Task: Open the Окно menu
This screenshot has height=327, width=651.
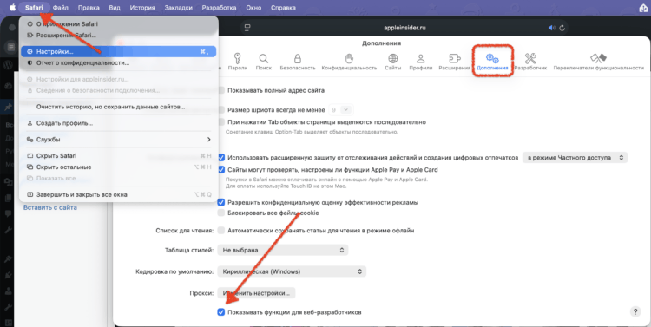Action: pos(253,8)
